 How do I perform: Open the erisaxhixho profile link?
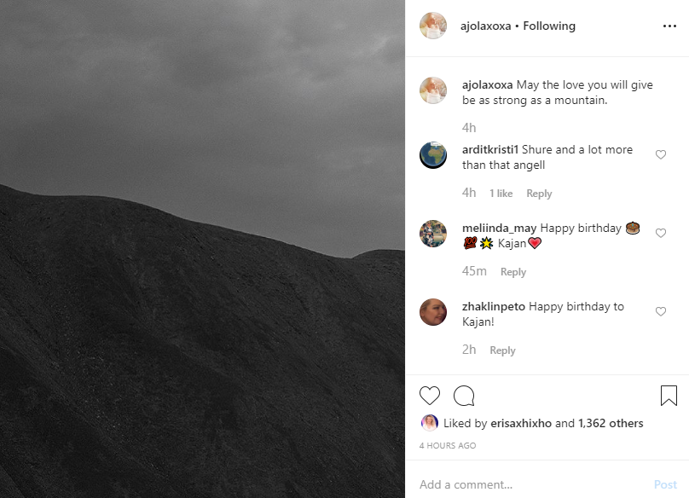(x=521, y=423)
